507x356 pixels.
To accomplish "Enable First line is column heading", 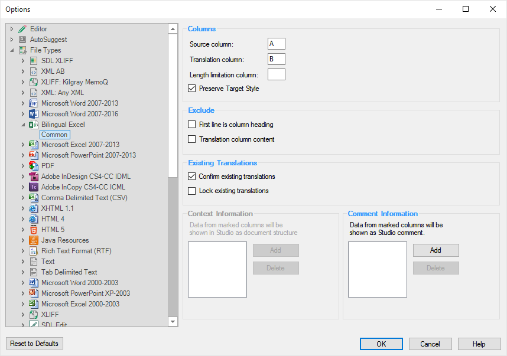I will coord(191,125).
